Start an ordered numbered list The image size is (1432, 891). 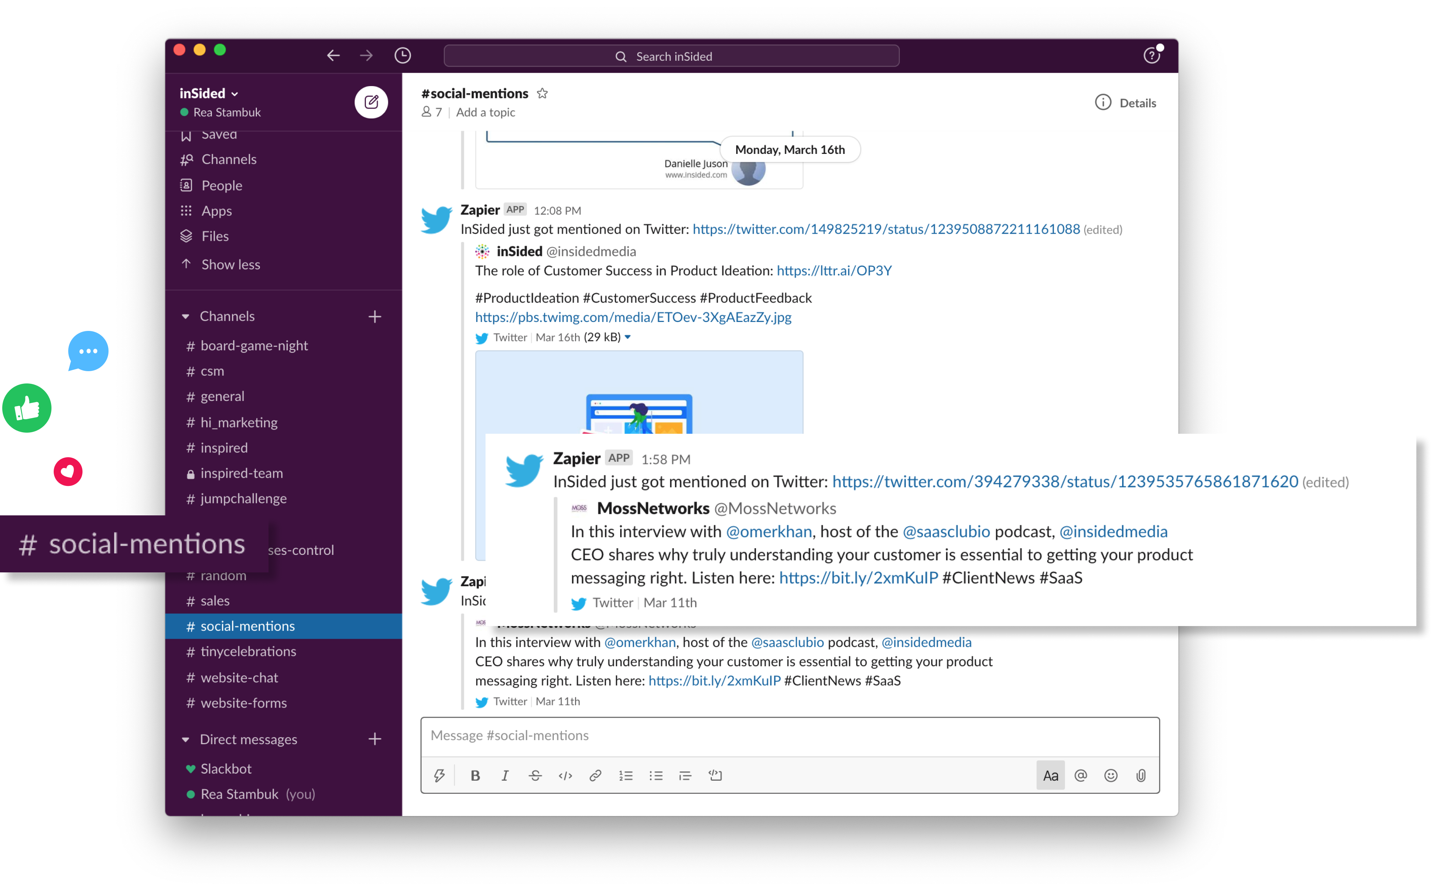626,775
